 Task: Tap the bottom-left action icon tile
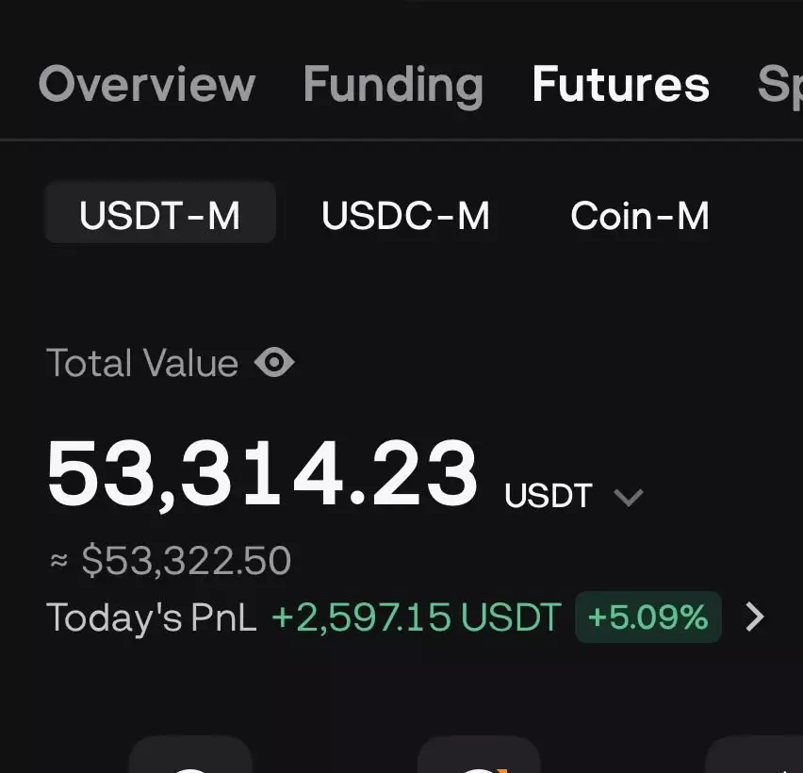pos(190,756)
